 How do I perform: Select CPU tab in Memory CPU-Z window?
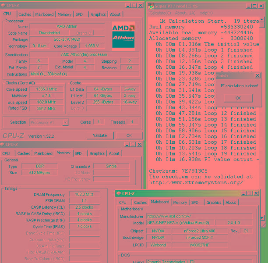(6, 153)
